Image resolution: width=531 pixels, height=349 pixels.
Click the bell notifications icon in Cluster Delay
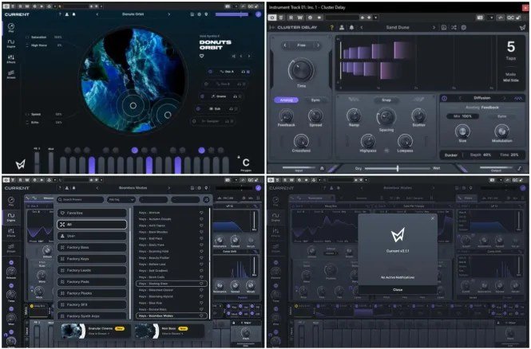pyautogui.click(x=352, y=28)
